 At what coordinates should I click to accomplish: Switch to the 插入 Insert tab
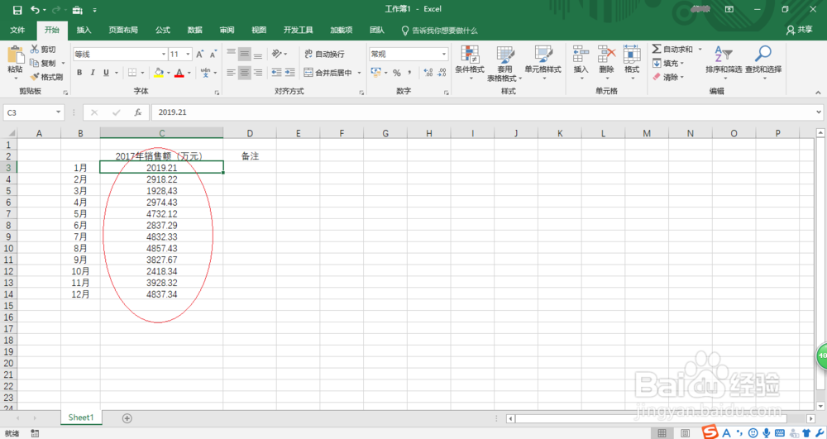[84, 30]
